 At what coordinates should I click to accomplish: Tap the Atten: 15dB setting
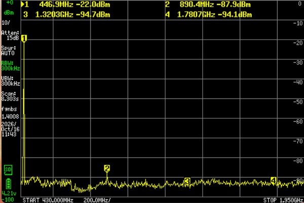(10, 36)
